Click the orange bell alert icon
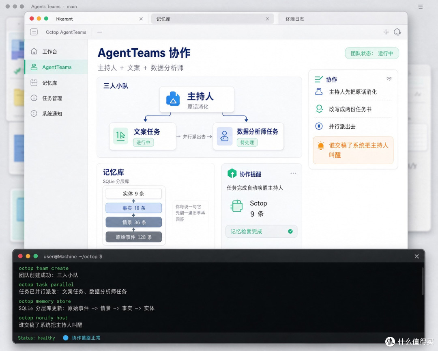 coord(321,145)
